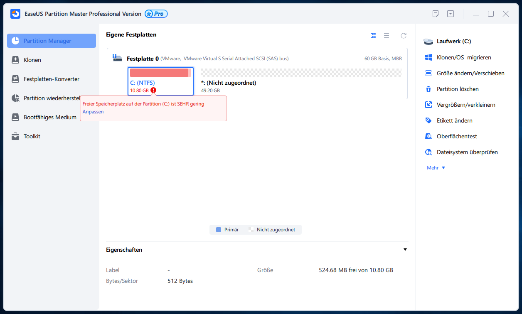Collapse the Eigenschaften panel arrow
Image resolution: width=522 pixels, height=314 pixels.
405,250
